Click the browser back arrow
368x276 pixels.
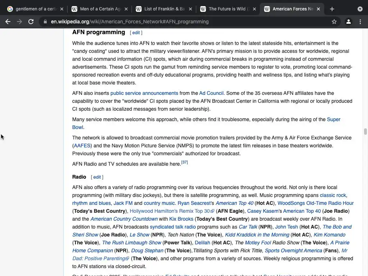coord(8,22)
